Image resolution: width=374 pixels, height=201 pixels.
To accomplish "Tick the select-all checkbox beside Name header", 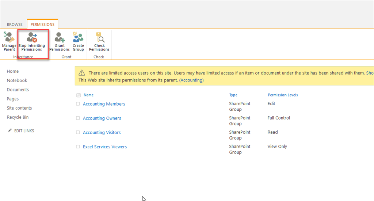I will pos(79,95).
